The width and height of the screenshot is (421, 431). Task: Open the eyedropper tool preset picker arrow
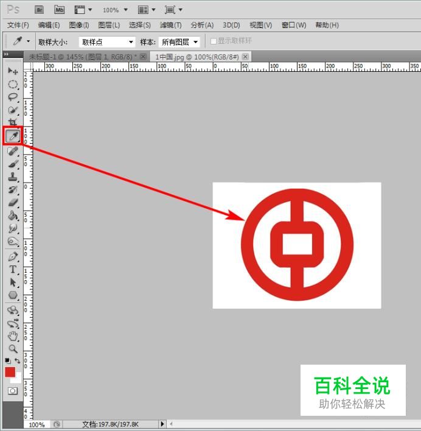click(x=28, y=41)
